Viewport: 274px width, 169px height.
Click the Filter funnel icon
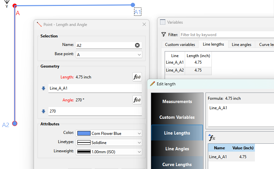164,34
